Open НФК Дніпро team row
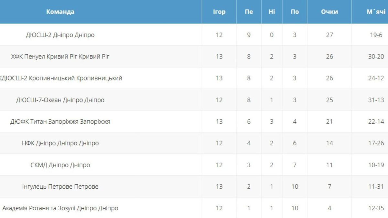The width and height of the screenshot is (388, 218). click(60, 143)
